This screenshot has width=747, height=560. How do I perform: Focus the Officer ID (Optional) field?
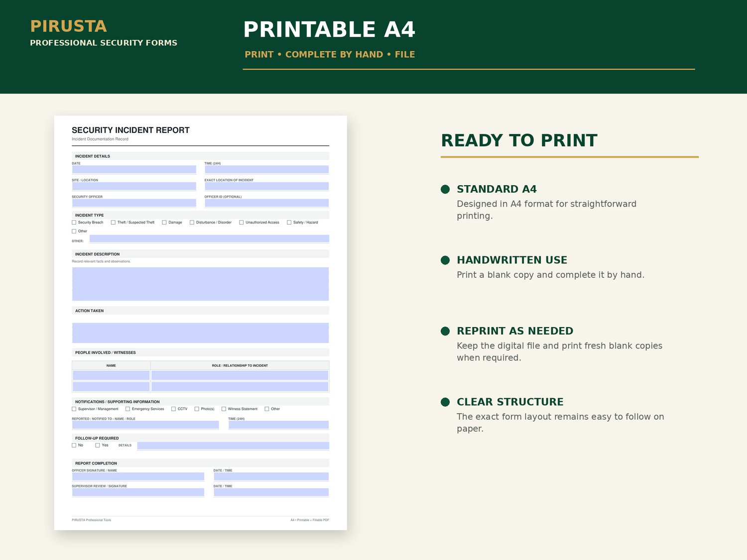pos(266,203)
